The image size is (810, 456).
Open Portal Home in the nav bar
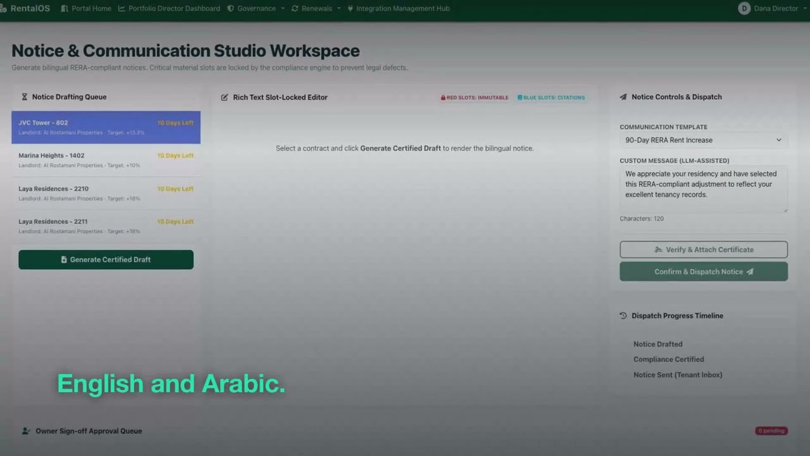[x=86, y=8]
